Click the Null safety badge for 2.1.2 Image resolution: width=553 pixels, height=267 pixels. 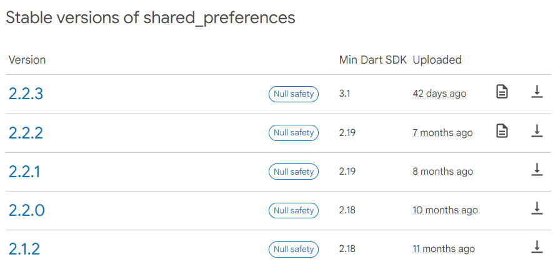coord(294,249)
